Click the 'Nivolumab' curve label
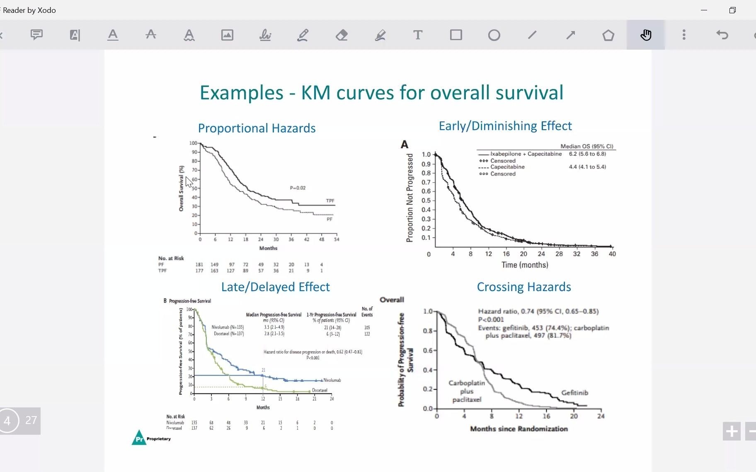The image size is (756, 472). (x=332, y=380)
